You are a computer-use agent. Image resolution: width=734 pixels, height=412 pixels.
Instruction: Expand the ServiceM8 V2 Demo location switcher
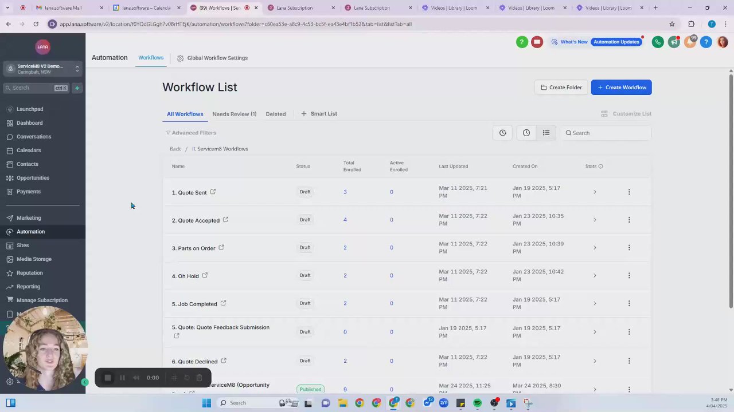(x=43, y=69)
